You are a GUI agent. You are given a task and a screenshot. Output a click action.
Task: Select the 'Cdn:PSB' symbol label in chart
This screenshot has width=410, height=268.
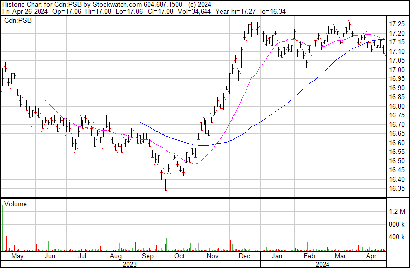[18, 20]
